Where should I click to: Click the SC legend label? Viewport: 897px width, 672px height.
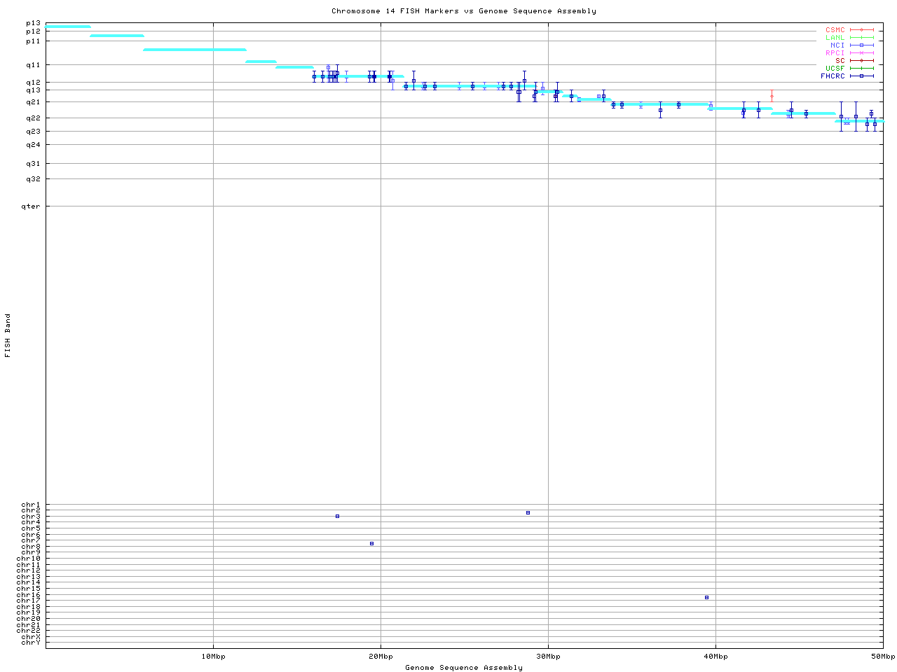coord(840,61)
